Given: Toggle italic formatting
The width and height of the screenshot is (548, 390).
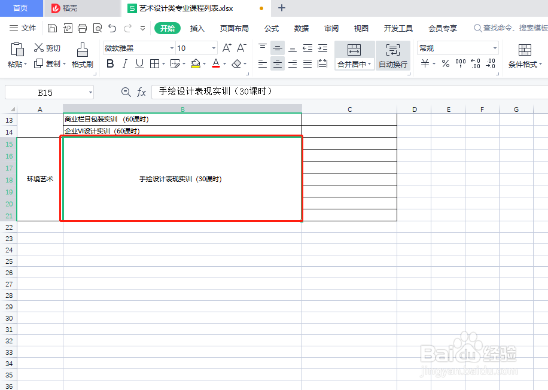Looking at the screenshot, I should [124, 64].
